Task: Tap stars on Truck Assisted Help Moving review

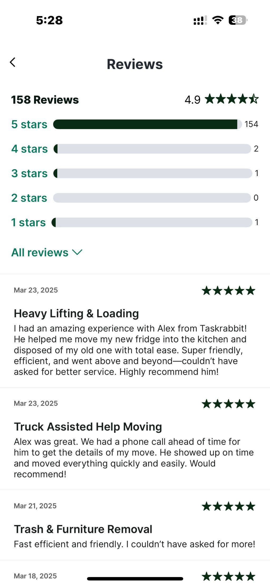Action: 229,404
